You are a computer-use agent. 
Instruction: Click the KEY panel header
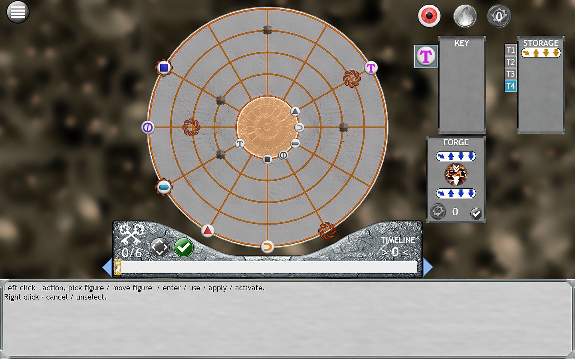pos(462,43)
